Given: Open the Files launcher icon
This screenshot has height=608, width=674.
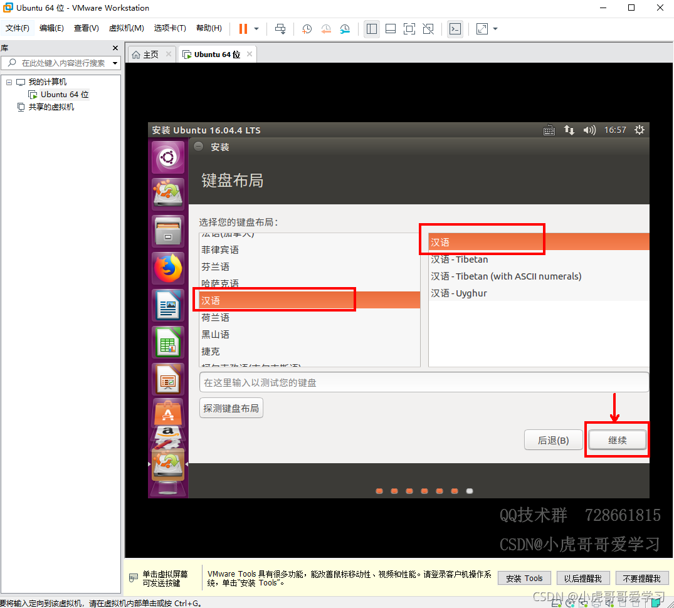Looking at the screenshot, I should 168,231.
